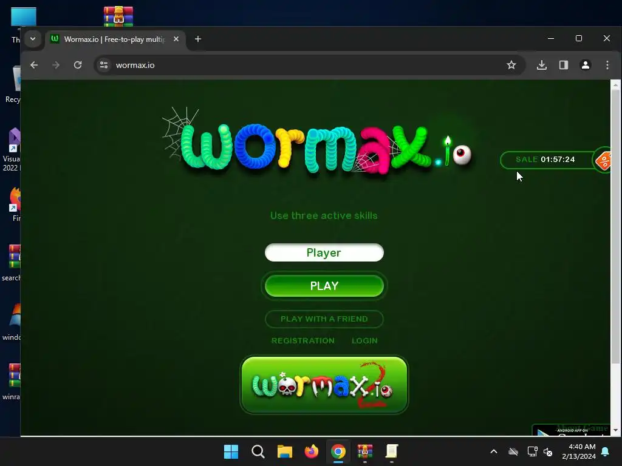The height and width of the screenshot is (466, 622).
Task: Click the orange discount tag icon
Action: click(x=602, y=160)
